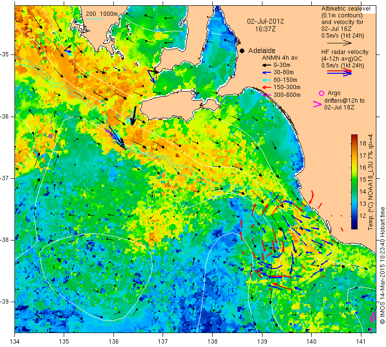This screenshot has height=347, width=386.
Task: Click the '12' tick on temperature scale
Action: 363,216
